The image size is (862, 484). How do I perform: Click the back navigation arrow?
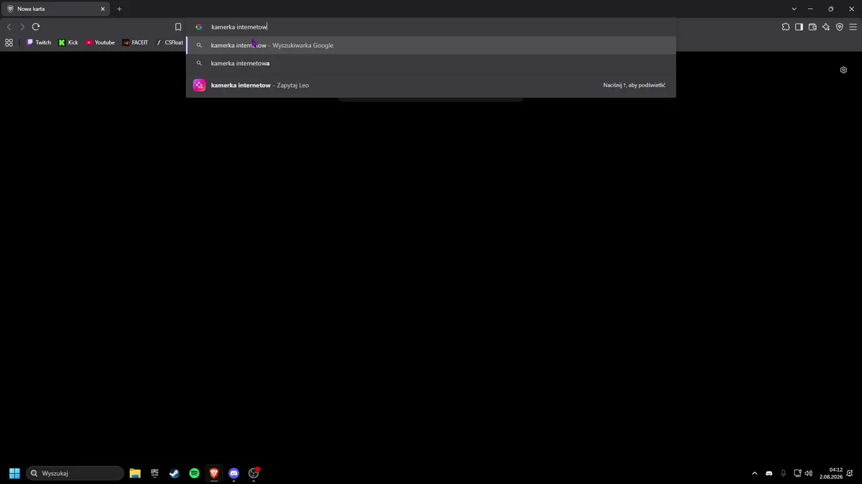click(x=9, y=27)
